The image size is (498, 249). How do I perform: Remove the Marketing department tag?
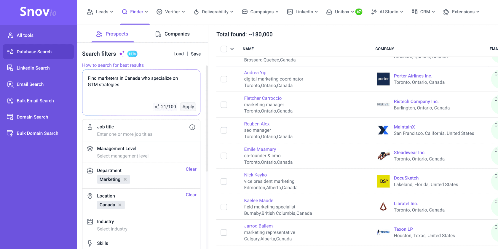[x=125, y=179]
